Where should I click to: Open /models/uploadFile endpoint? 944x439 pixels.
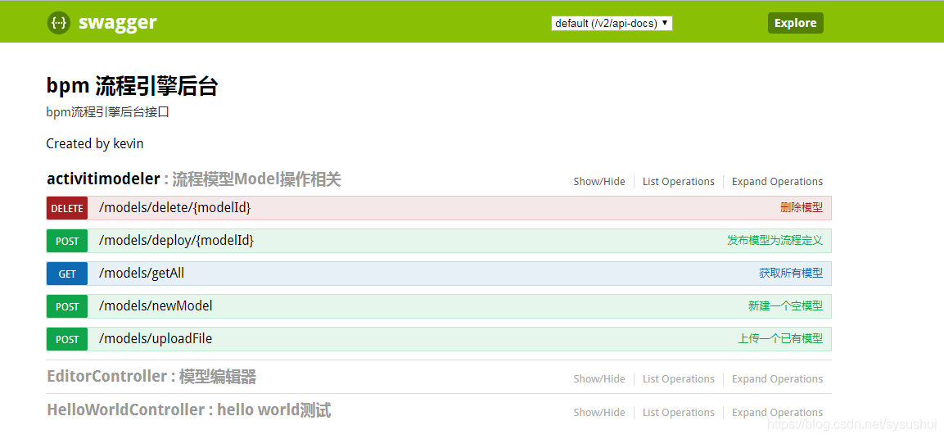pos(156,338)
